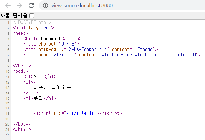The width and height of the screenshot is (205, 140).
Task: Click the X-UA-Compatible meta tag line
Action: [x=91, y=50]
